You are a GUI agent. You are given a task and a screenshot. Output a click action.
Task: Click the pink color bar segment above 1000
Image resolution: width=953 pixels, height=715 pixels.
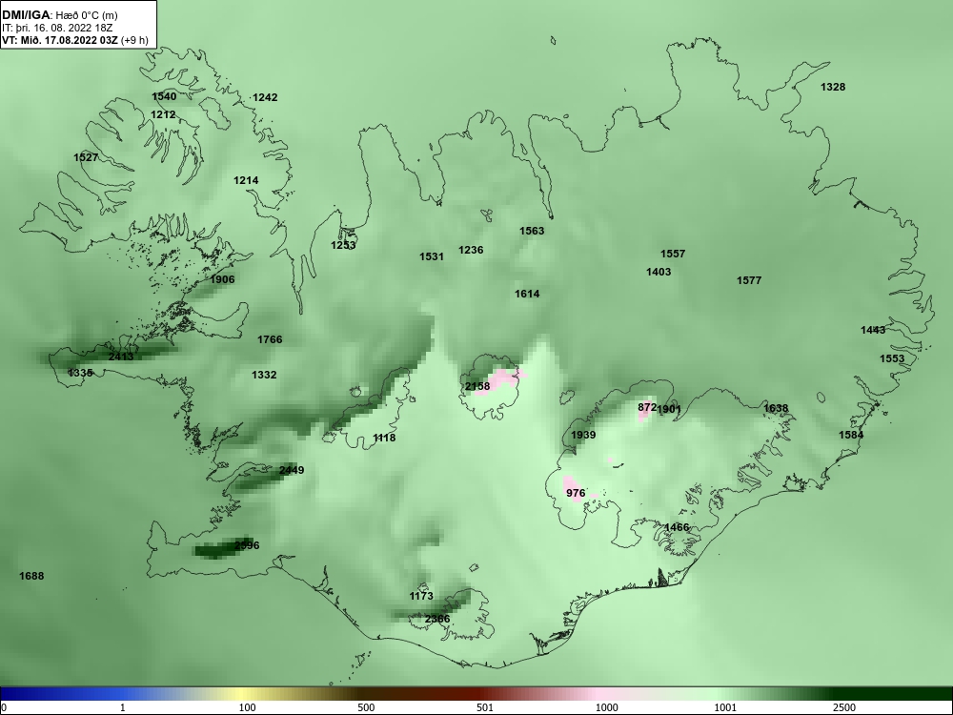[x=598, y=694]
